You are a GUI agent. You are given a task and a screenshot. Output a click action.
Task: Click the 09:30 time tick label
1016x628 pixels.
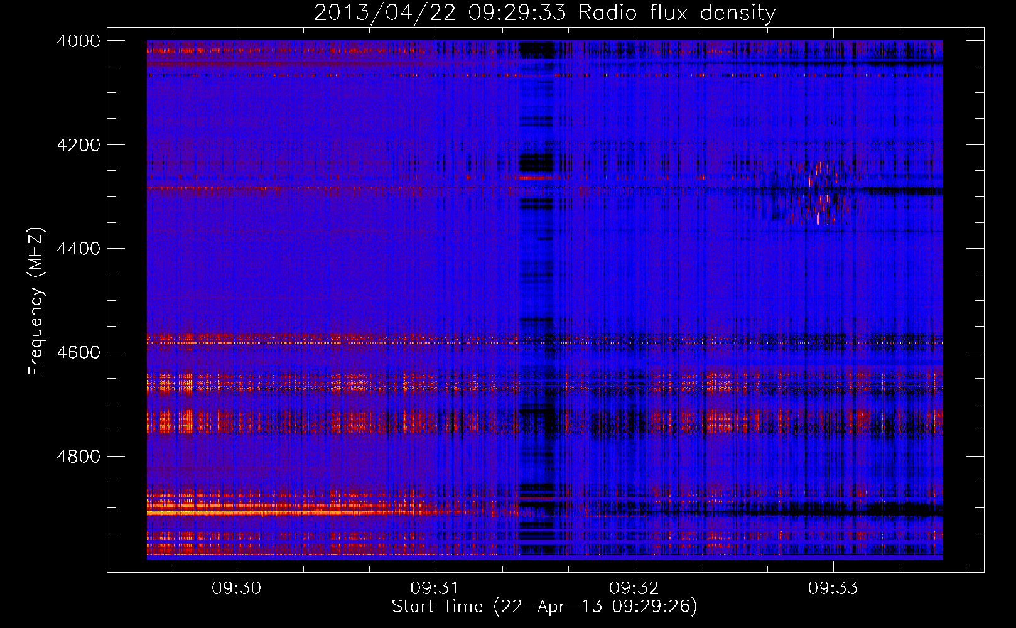coord(237,588)
